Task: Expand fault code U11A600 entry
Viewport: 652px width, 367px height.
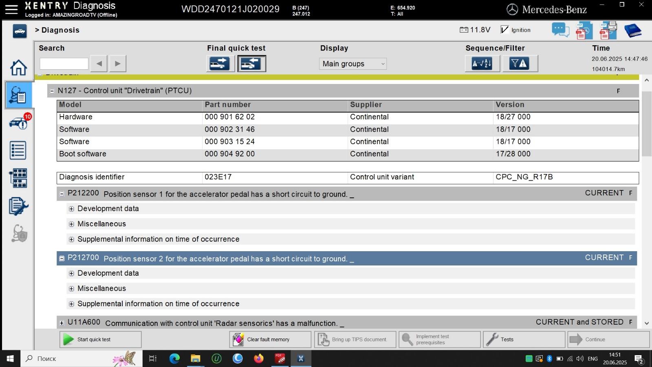Action: point(62,323)
